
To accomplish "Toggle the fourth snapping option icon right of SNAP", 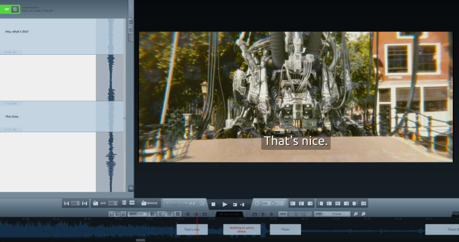I will pos(178,214).
